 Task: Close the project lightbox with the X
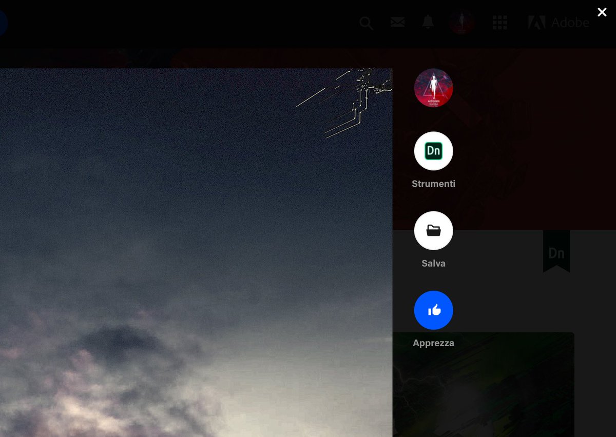602,12
